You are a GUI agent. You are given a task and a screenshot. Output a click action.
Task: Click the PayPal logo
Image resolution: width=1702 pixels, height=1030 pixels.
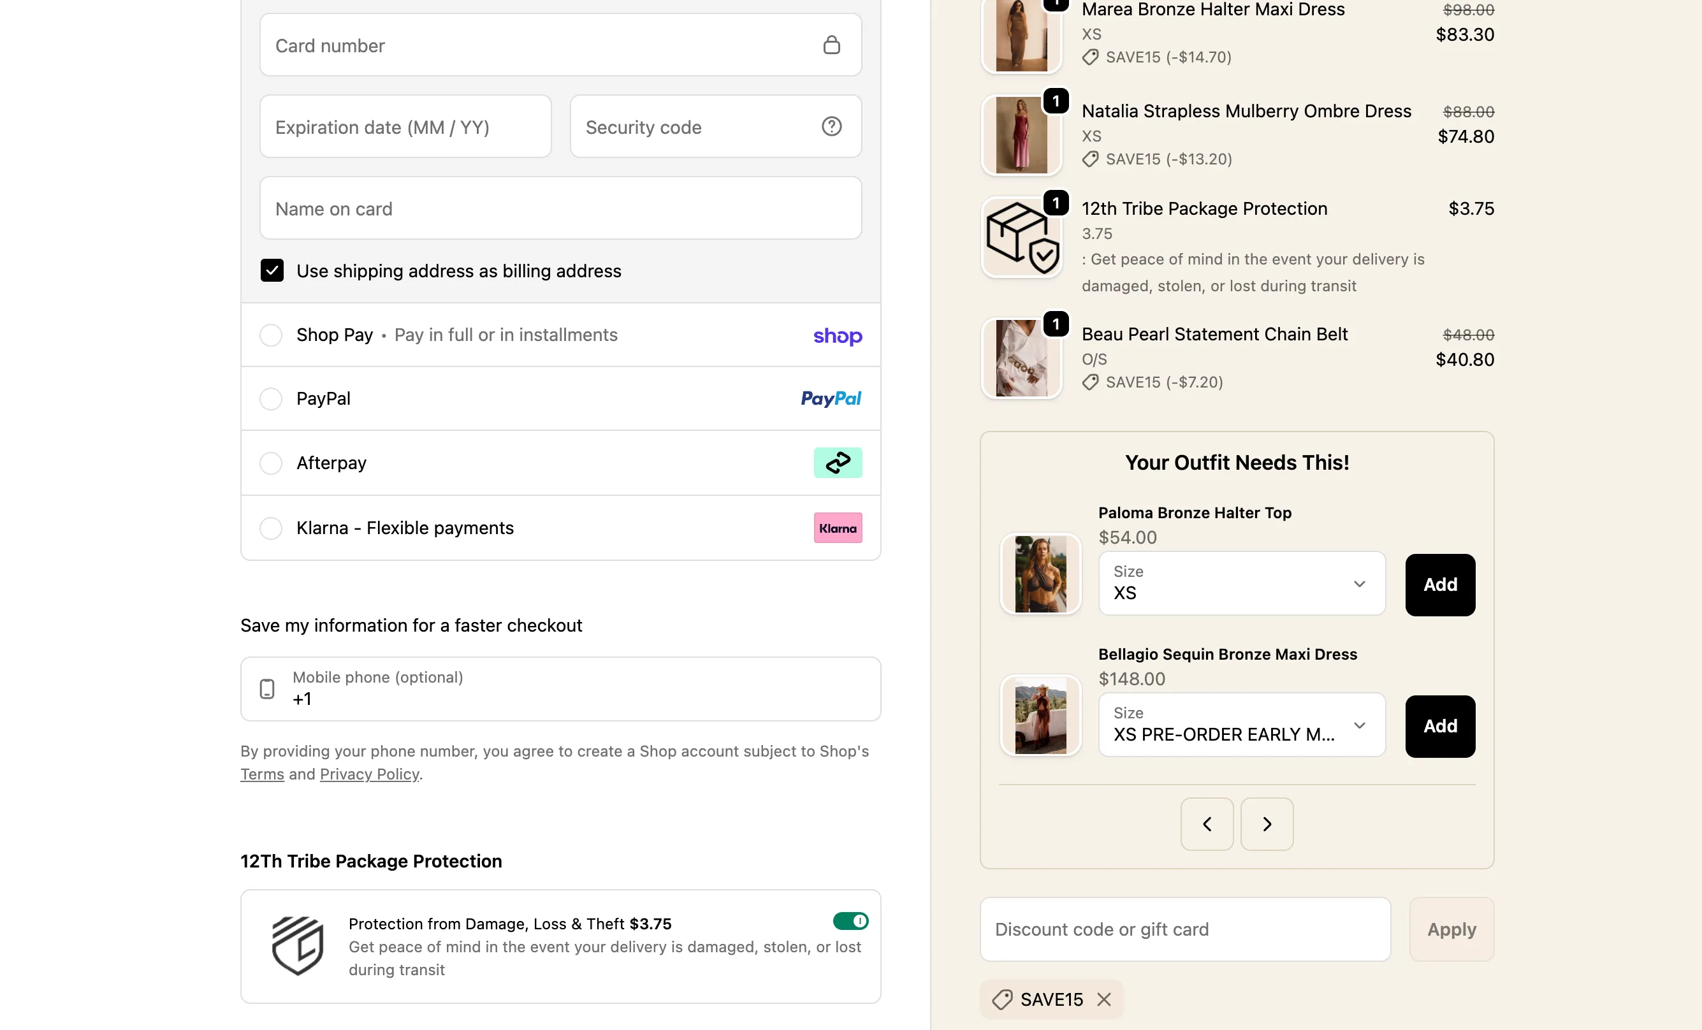coord(830,398)
